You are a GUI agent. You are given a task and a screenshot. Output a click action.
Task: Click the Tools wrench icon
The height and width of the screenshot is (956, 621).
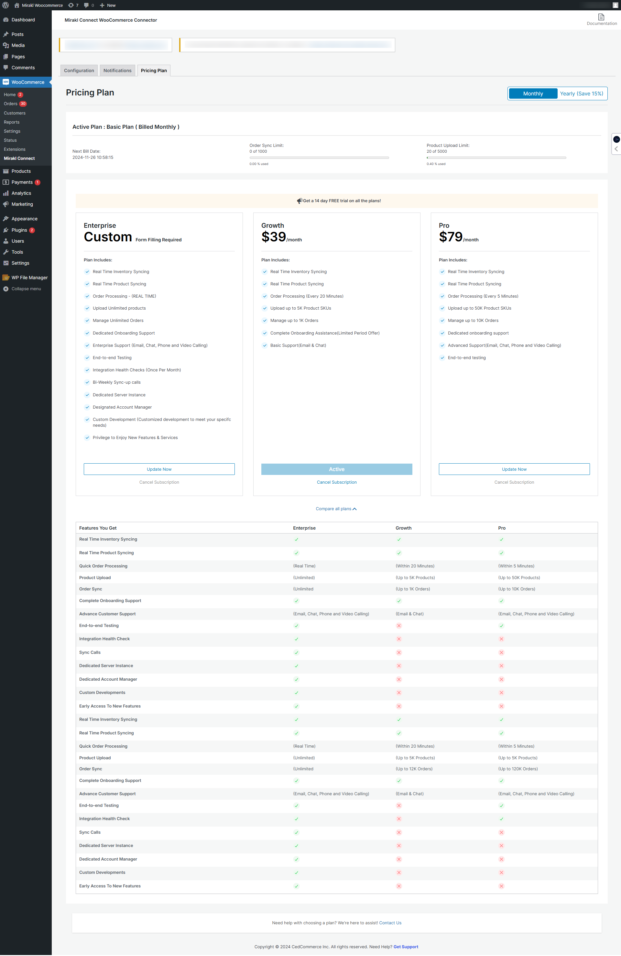pos(5,252)
